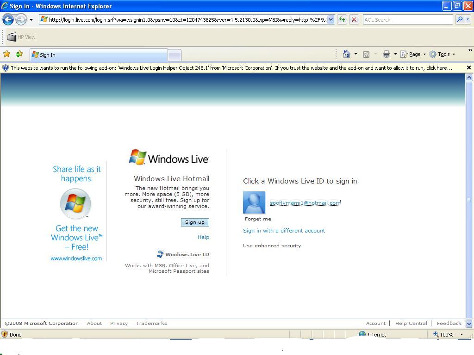Screen dimensions: 474x355
Task: Open the recent pages dropdown arrow
Action: click(x=31, y=20)
